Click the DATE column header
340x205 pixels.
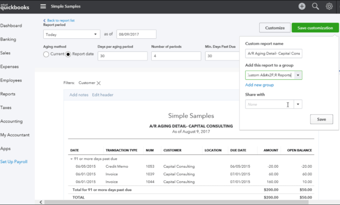pos(74,150)
